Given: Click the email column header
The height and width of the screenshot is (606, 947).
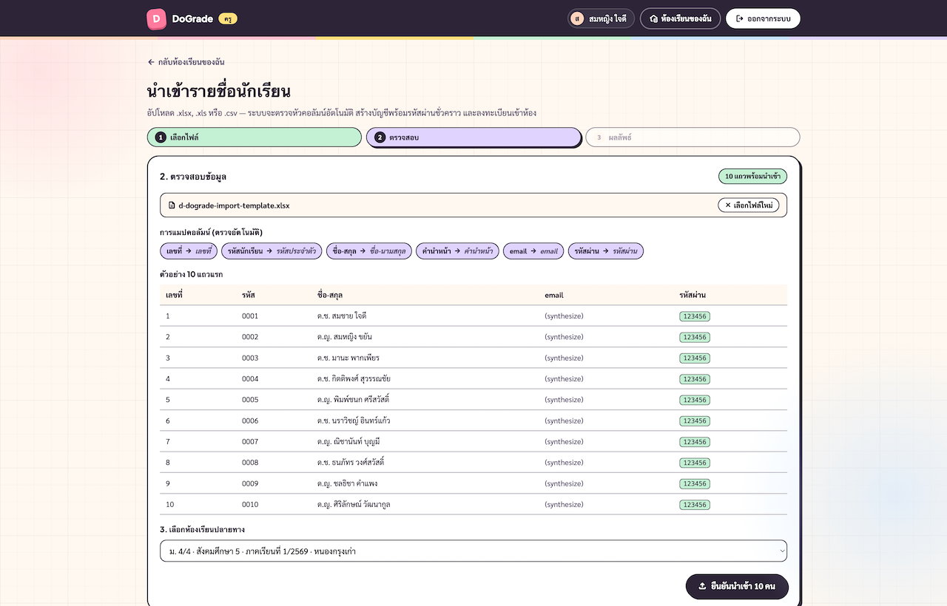Looking at the screenshot, I should [x=554, y=295].
